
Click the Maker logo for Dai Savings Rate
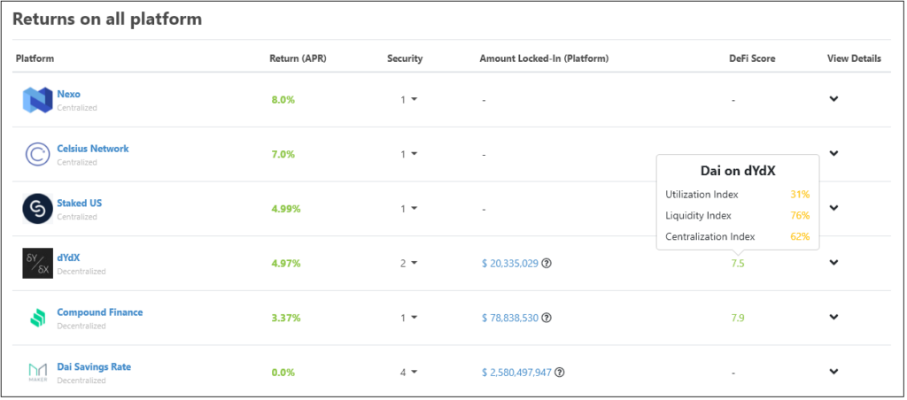37,373
